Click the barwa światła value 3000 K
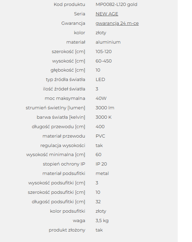Viewport: 192px width, 242px height. coord(103,117)
